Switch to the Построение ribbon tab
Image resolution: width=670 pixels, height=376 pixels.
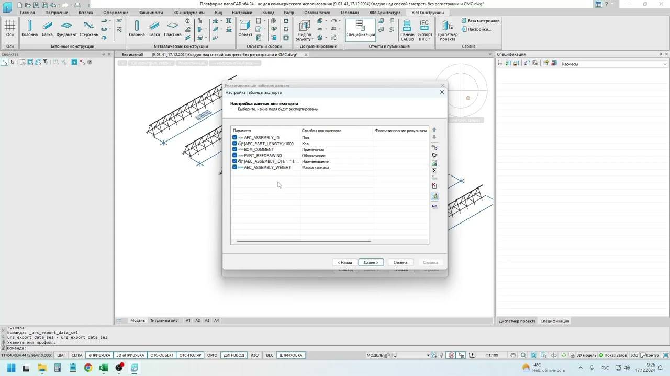[x=57, y=13]
